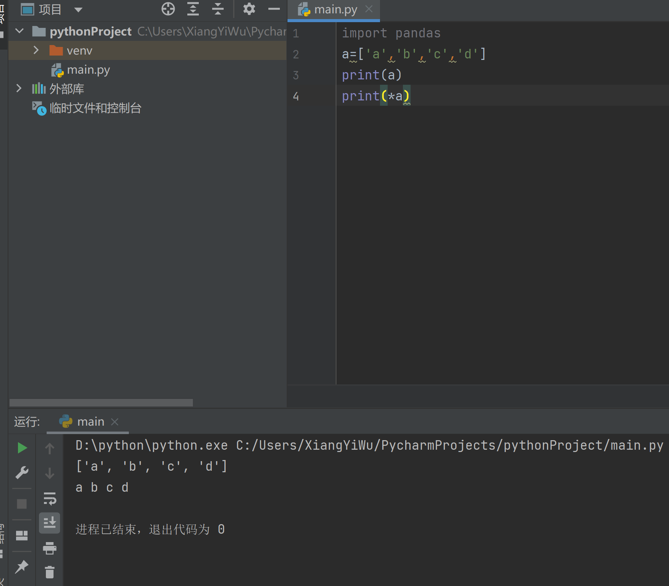Click the project panel horizontal scrollbar
Image resolution: width=669 pixels, height=586 pixels.
(101, 403)
